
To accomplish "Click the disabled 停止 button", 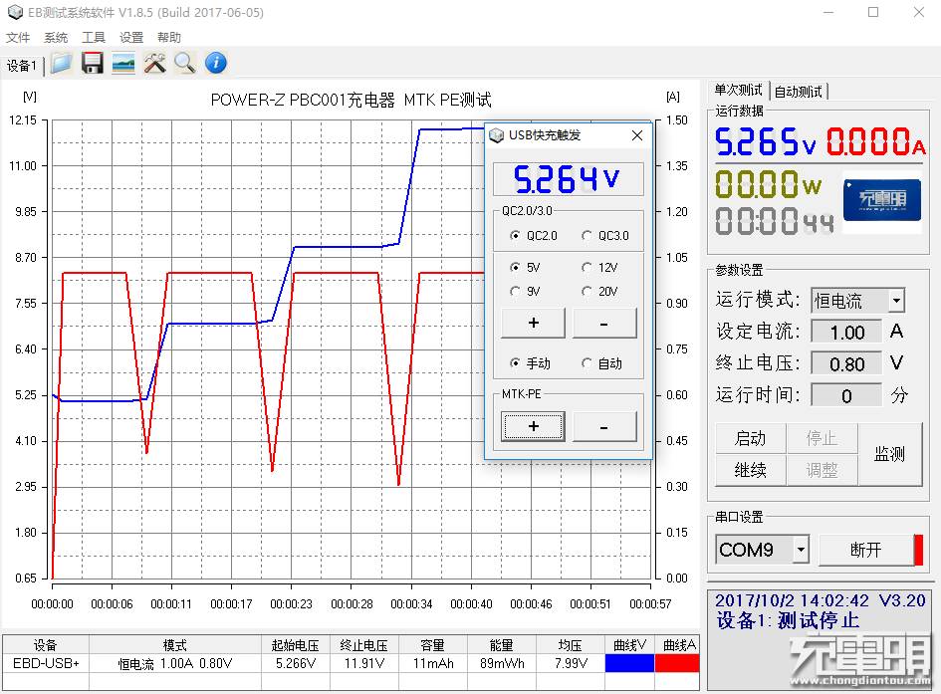I will pyautogui.click(x=822, y=438).
